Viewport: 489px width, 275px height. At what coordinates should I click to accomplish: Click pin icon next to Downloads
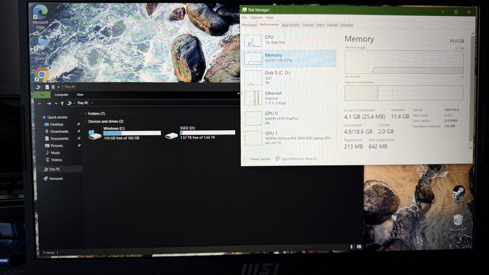click(79, 131)
